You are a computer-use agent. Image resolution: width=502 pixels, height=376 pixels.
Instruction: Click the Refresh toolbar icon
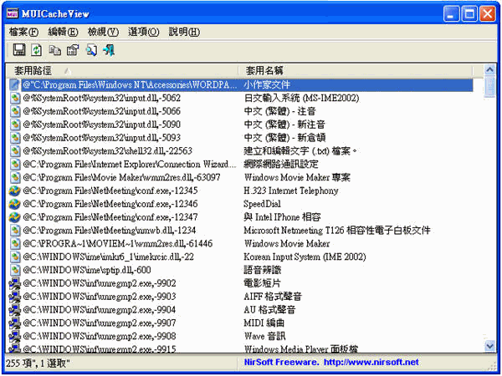36,51
